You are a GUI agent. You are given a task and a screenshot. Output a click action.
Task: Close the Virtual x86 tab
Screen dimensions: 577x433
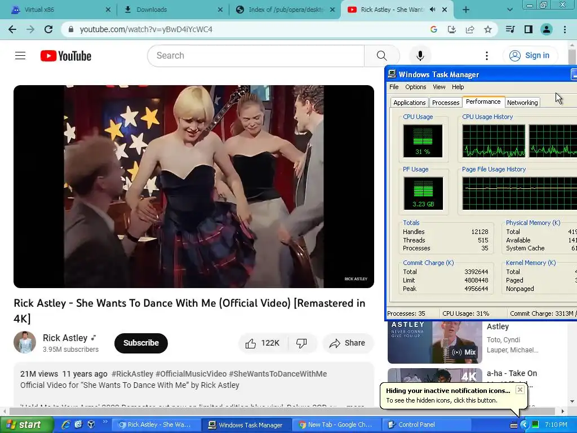pyautogui.click(x=108, y=10)
